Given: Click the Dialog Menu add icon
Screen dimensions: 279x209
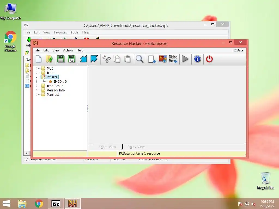Looking at the screenshot, I should 173,59.
